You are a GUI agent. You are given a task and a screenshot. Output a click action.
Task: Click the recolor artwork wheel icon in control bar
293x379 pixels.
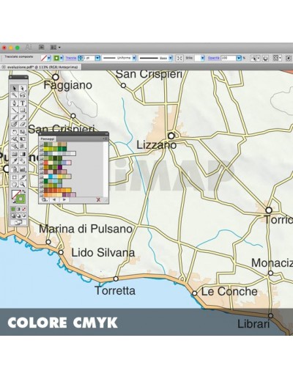coord(265,58)
